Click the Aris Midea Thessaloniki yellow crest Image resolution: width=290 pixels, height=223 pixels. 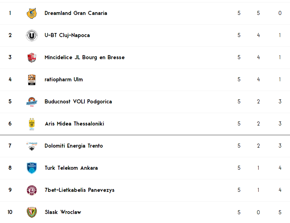[32, 124]
